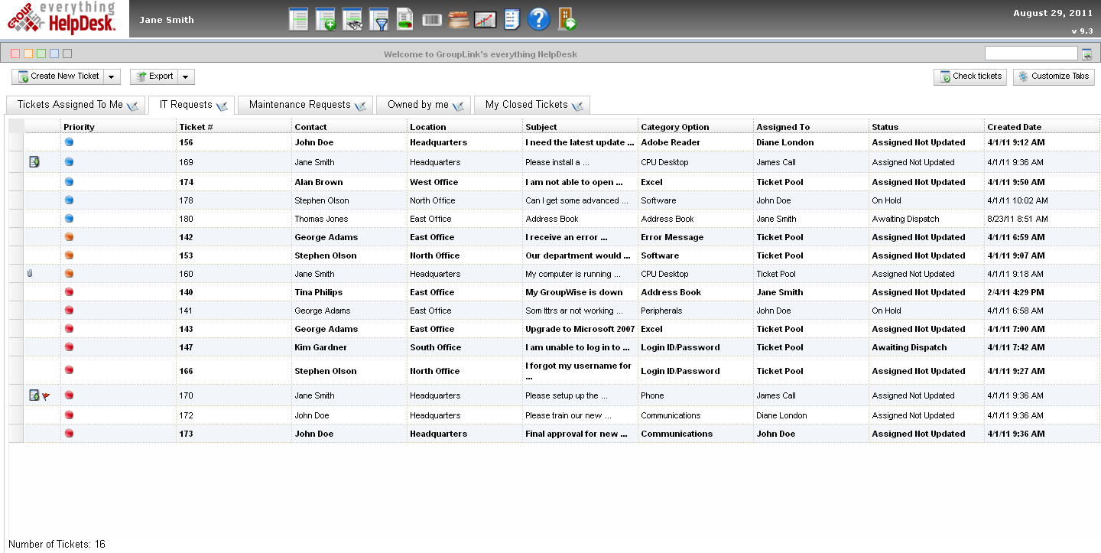Click the barcode asset icon

(x=432, y=20)
